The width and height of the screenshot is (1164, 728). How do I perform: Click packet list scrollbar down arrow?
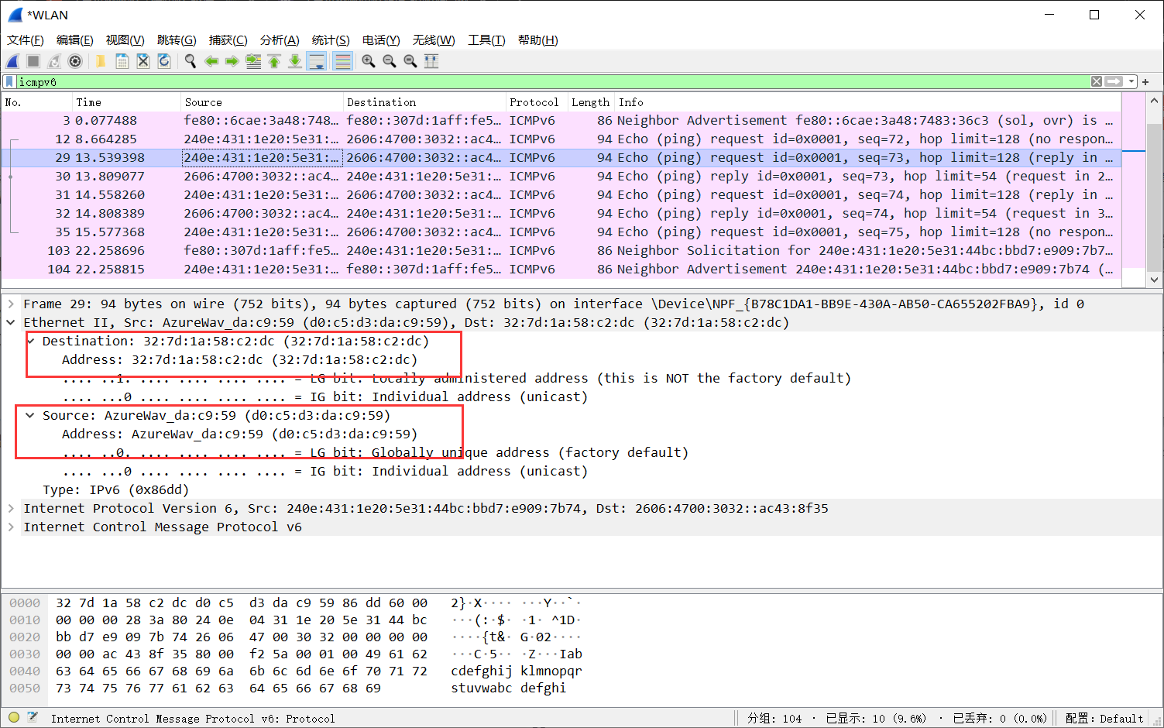pos(1154,280)
